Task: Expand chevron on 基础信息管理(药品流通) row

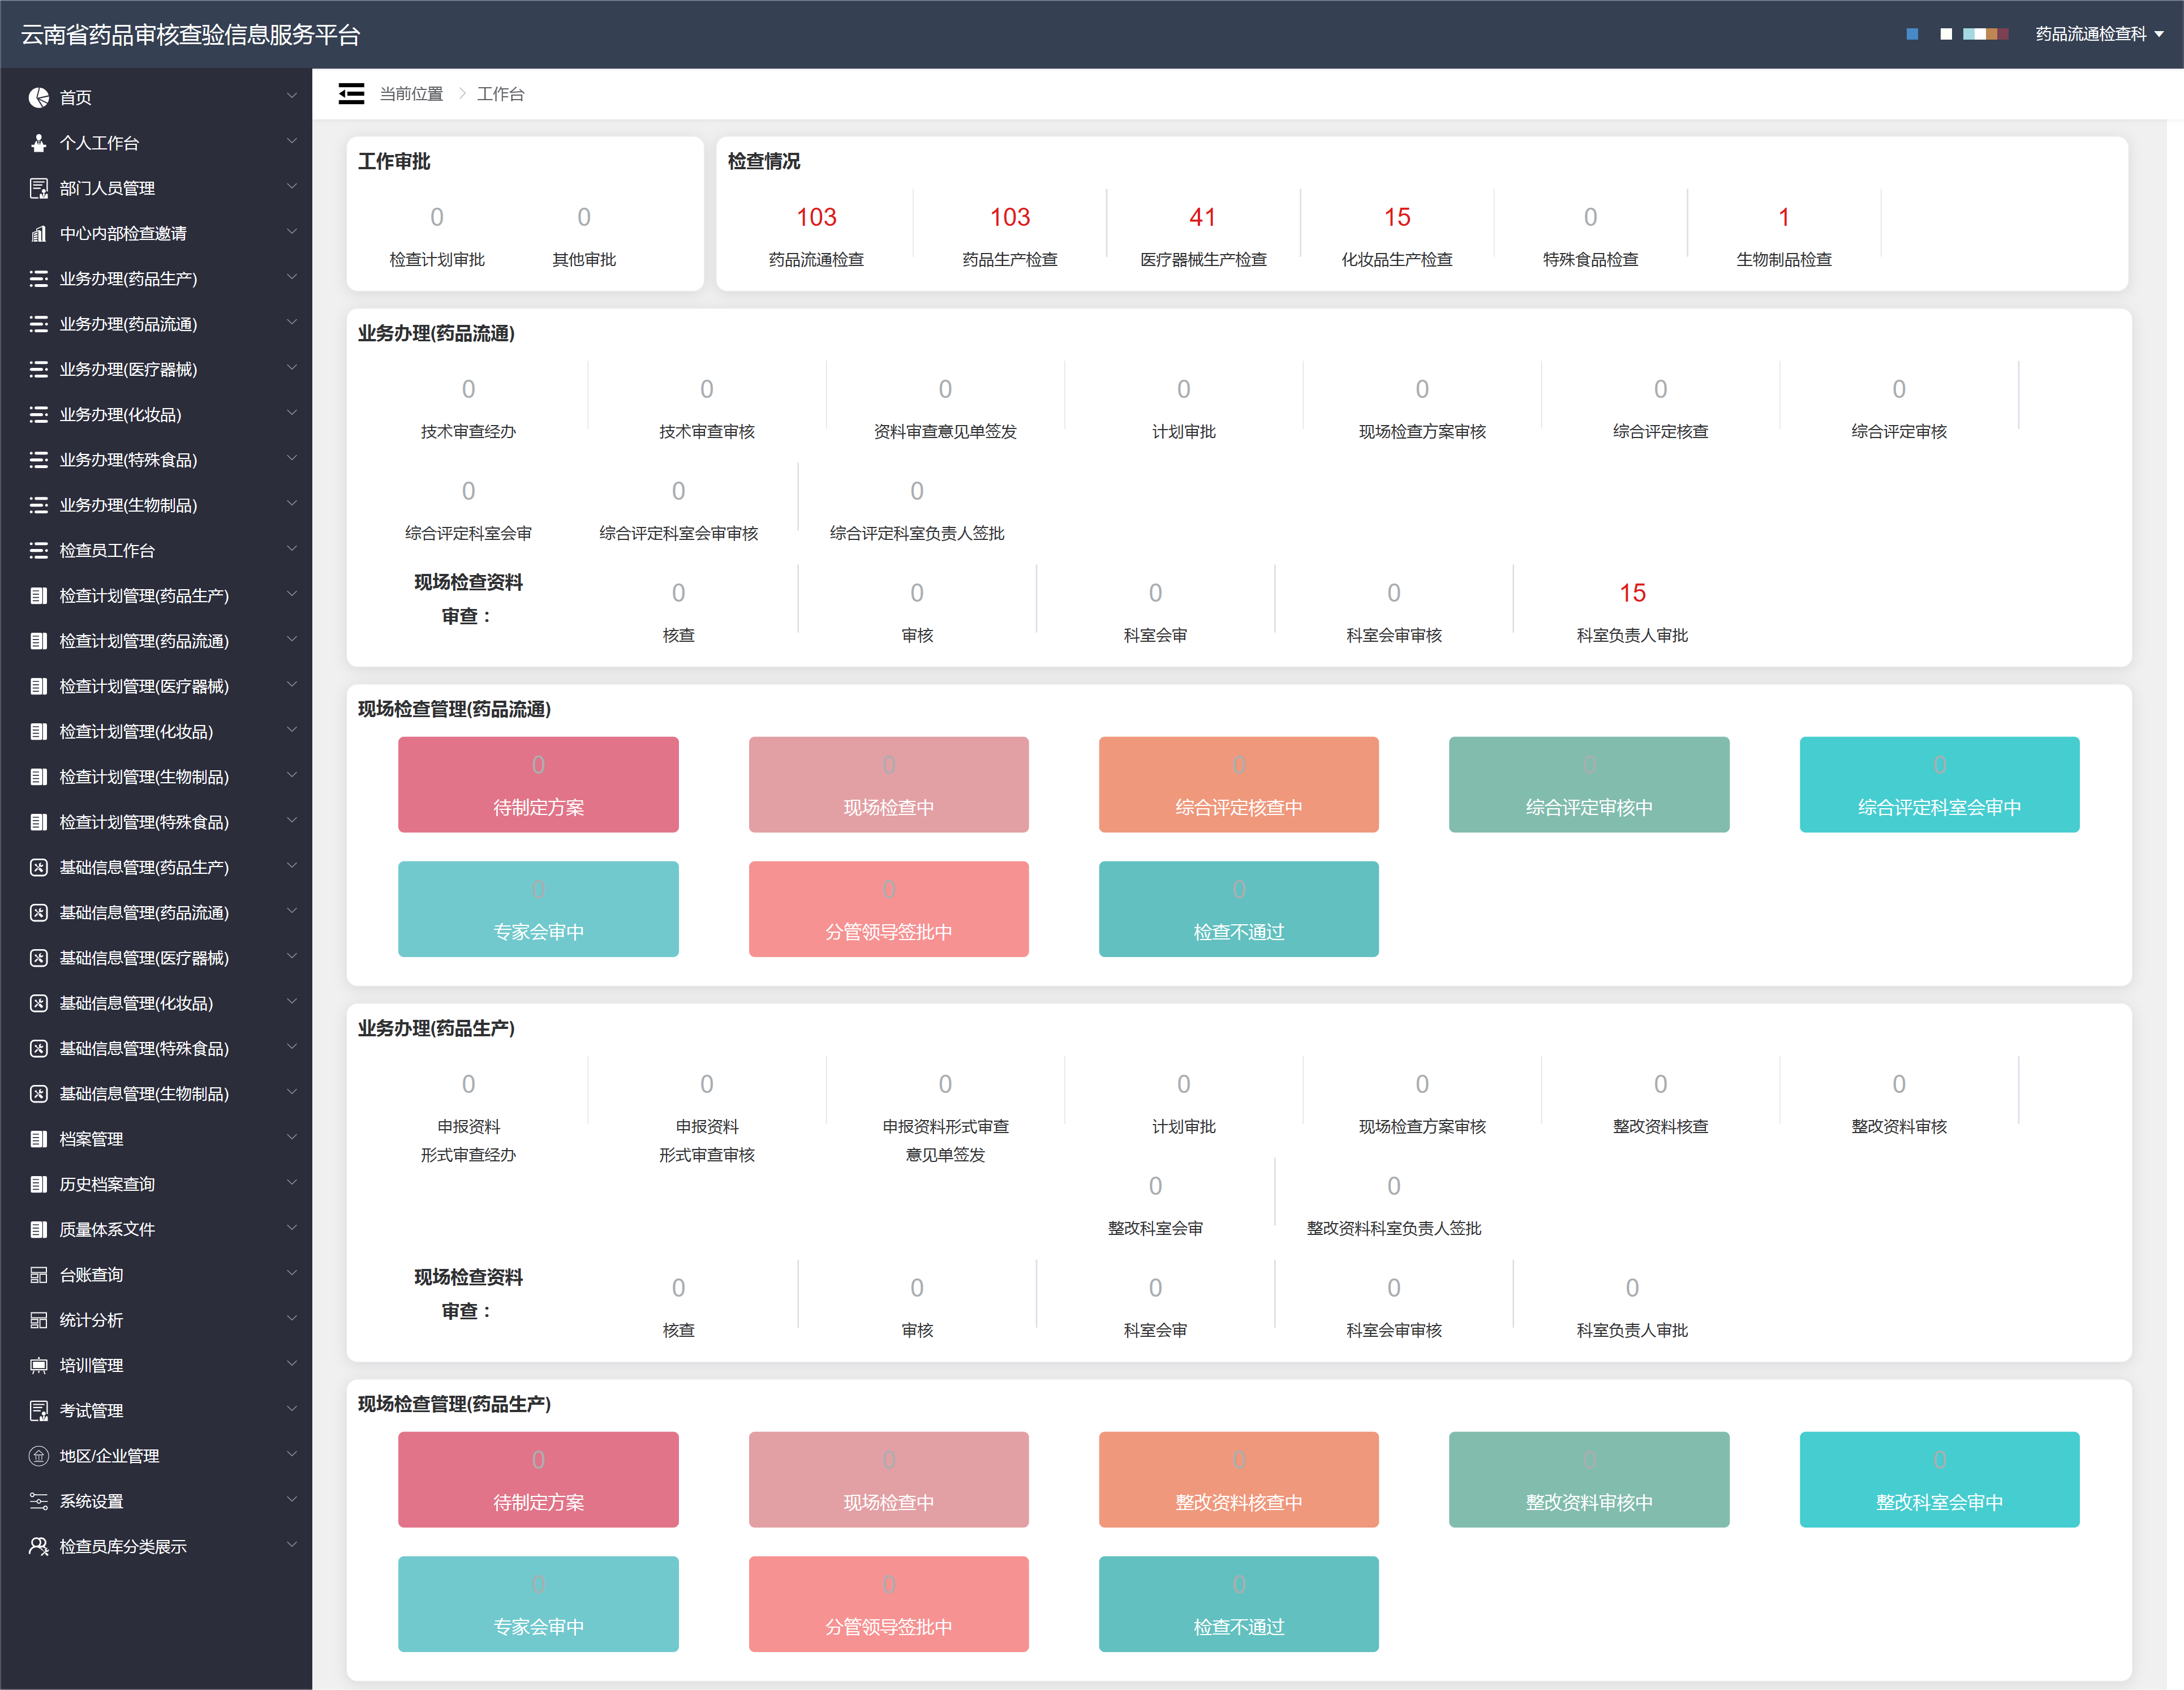Action: (x=292, y=912)
